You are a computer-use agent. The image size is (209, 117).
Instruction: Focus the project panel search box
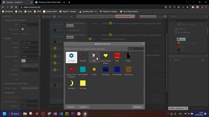click(188, 20)
